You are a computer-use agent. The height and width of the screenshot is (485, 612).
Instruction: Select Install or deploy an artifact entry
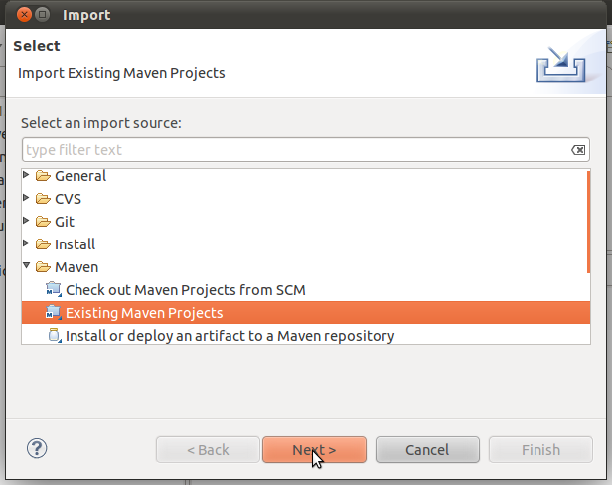229,336
